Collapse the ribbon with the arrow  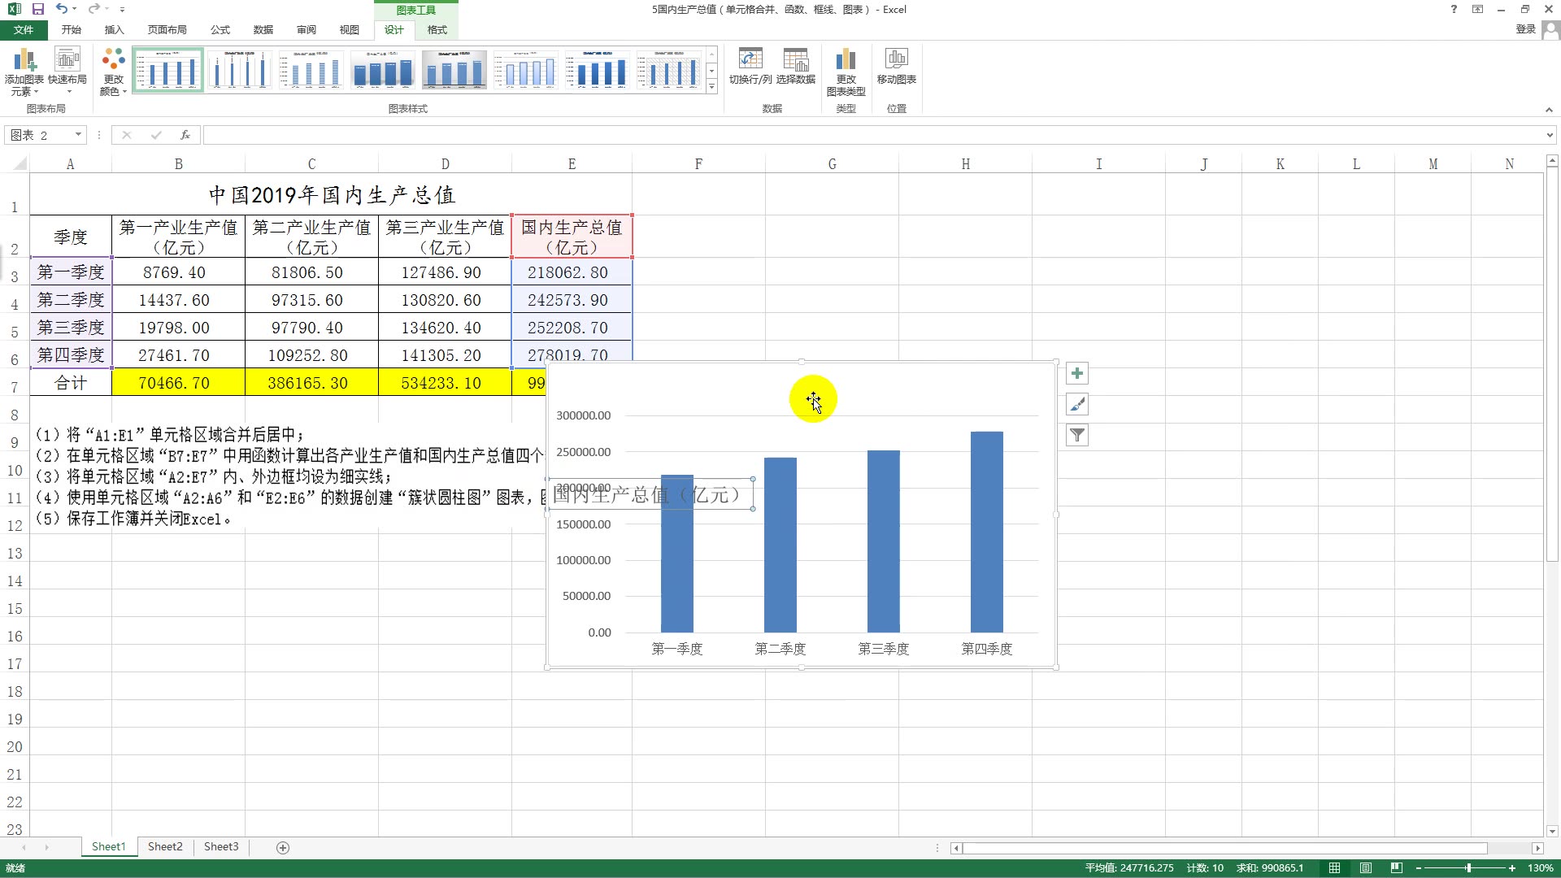(1549, 109)
